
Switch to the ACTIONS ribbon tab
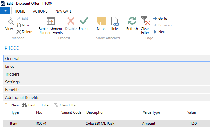click(x=40, y=11)
